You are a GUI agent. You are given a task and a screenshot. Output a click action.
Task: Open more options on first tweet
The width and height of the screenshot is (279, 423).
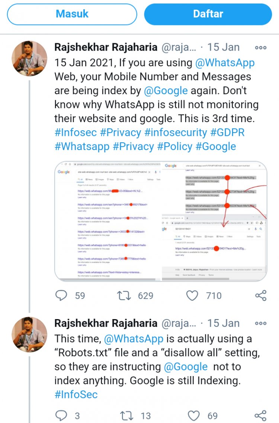[260, 48]
